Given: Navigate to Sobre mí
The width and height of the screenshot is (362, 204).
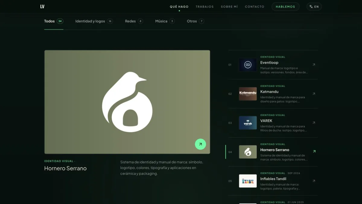Looking at the screenshot, I should (229, 7).
